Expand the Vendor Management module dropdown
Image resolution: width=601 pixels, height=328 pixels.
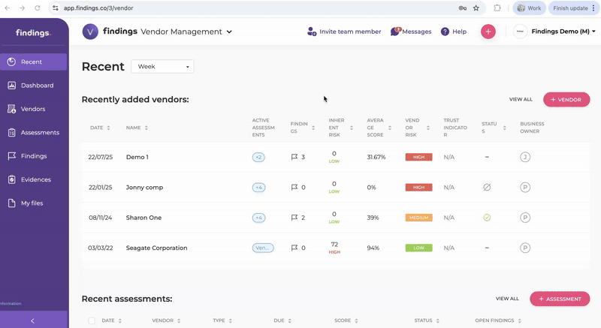(229, 32)
